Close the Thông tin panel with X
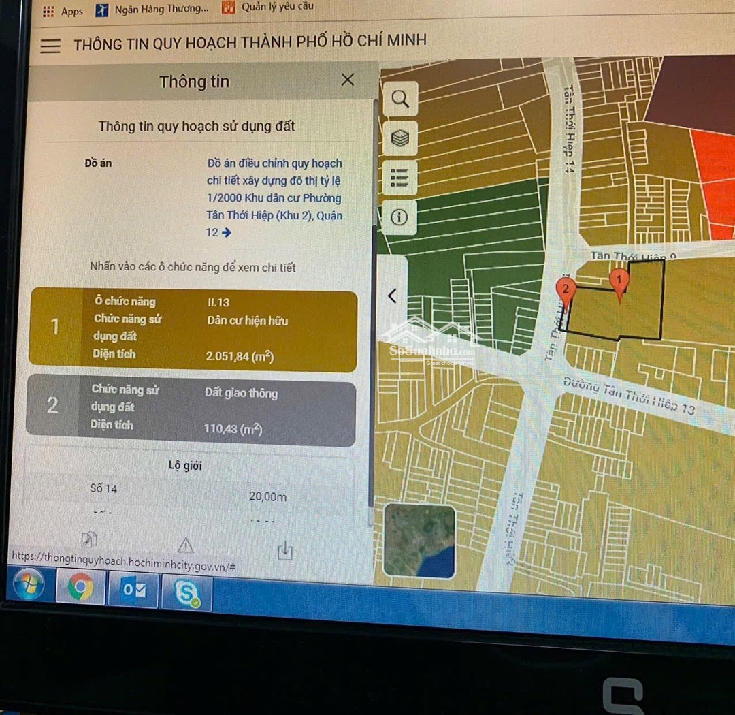This screenshot has height=715, width=735. 347,80
